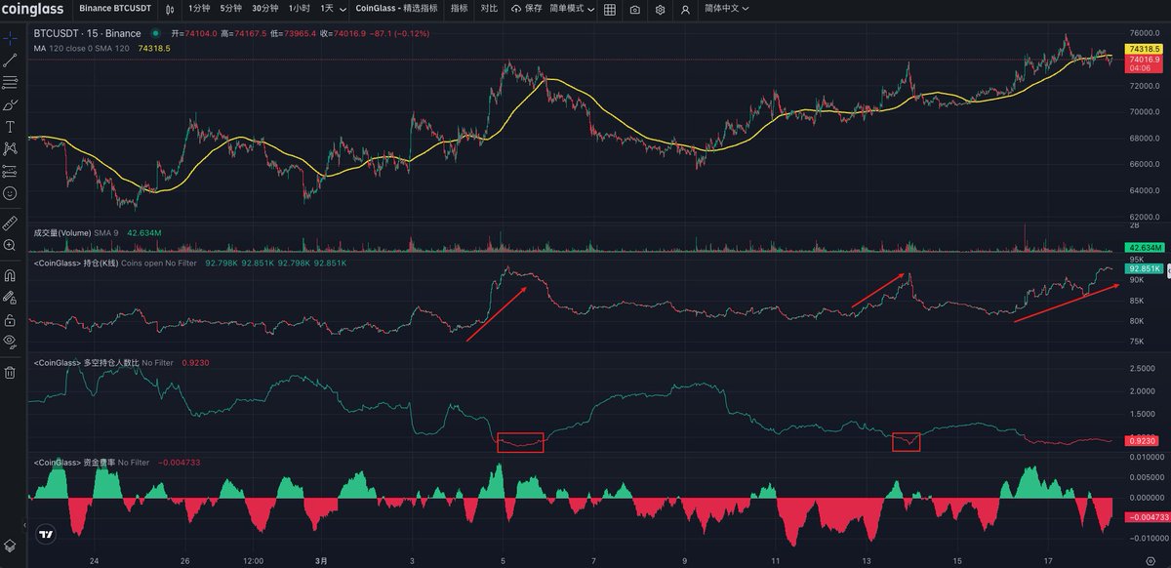
Task: Select the 多空持仓人数比 indicator legend
Action: (103, 363)
